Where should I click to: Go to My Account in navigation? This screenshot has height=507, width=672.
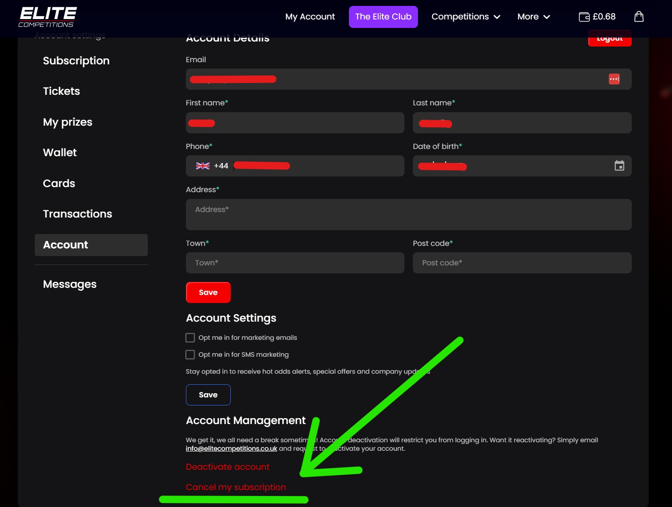310,17
